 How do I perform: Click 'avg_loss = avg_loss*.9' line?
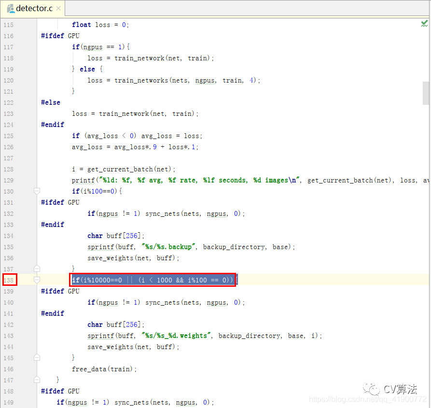tap(135, 147)
